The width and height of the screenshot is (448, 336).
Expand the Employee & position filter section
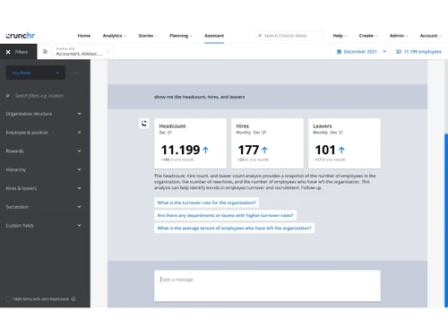click(x=43, y=133)
